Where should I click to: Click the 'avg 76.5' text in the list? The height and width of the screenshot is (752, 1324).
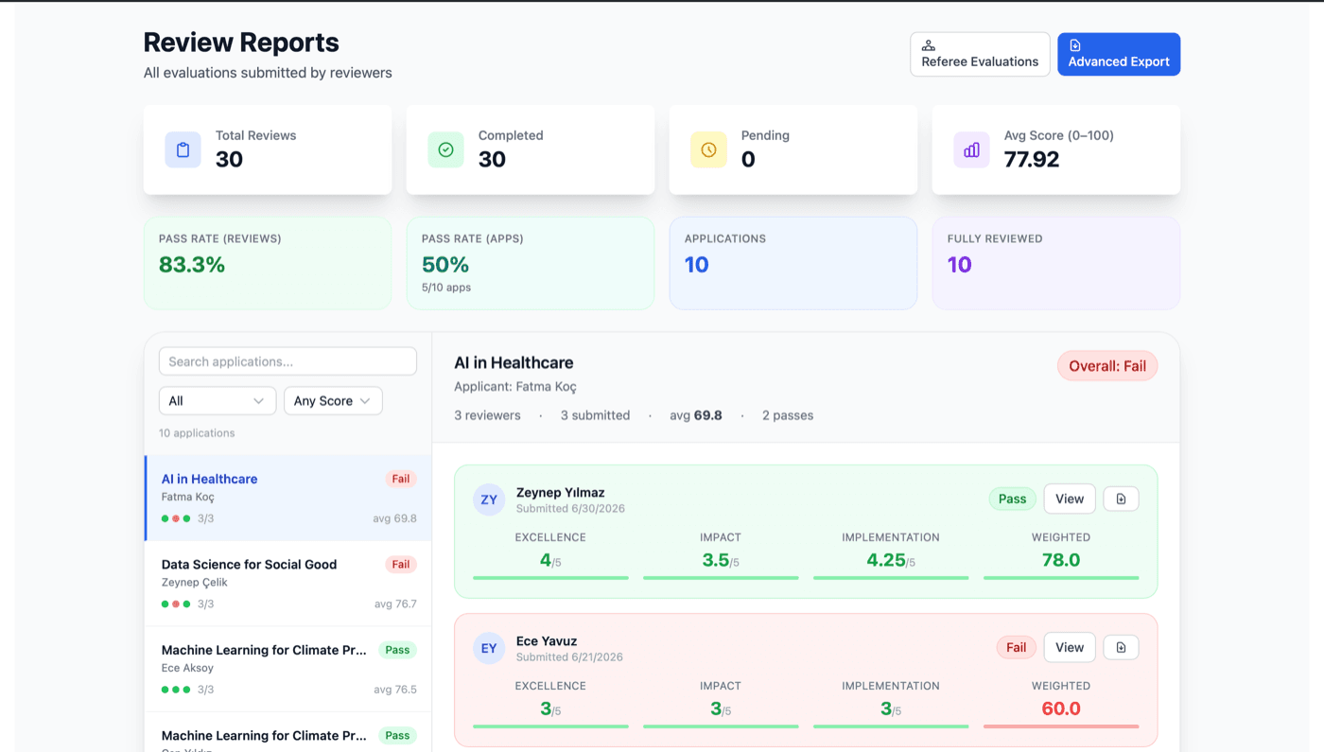[395, 690]
